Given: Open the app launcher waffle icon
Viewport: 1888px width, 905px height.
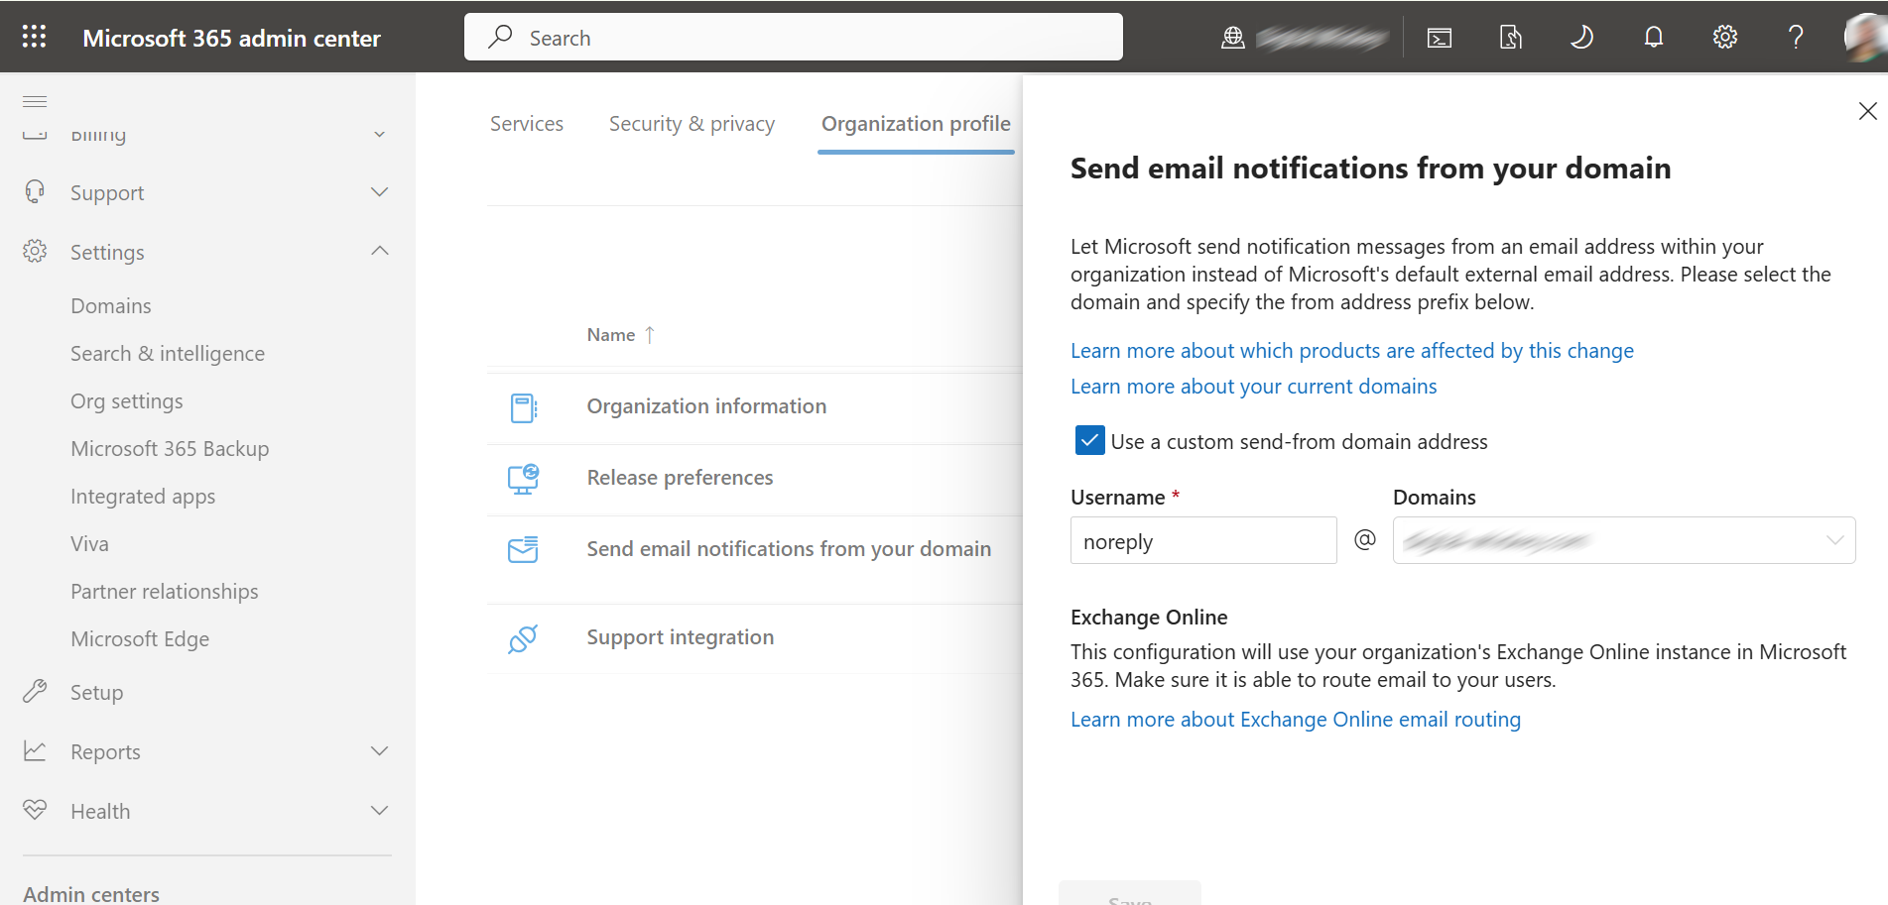Looking at the screenshot, I should [34, 37].
